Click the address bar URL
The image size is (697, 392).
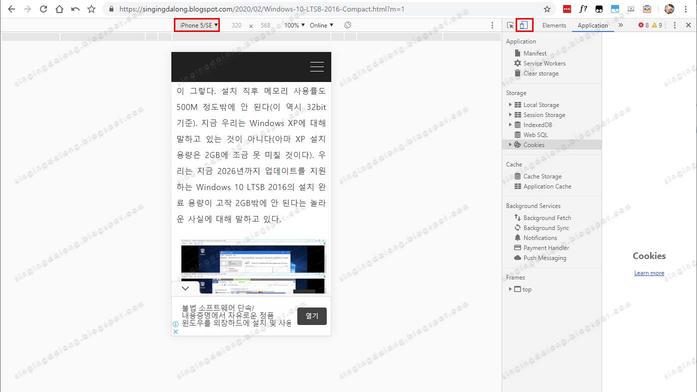[x=262, y=9]
